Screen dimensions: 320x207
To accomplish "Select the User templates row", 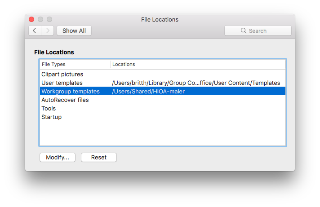I will 163,83.
